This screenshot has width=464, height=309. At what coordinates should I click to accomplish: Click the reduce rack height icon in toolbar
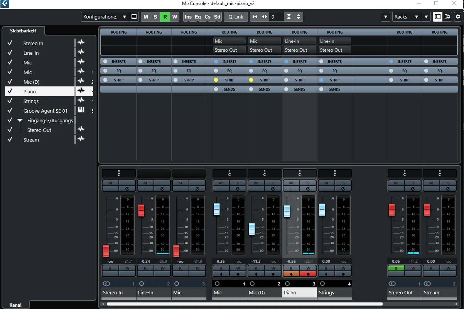[289, 17]
